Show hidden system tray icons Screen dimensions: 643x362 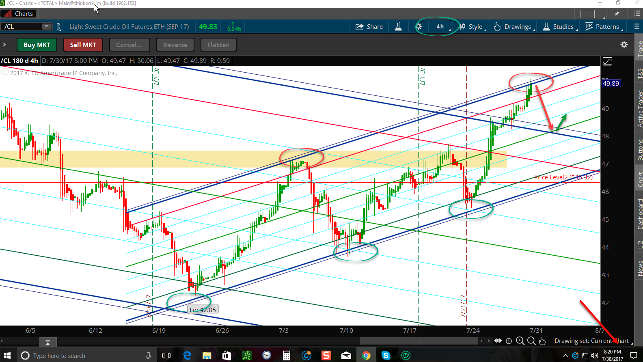(565, 356)
